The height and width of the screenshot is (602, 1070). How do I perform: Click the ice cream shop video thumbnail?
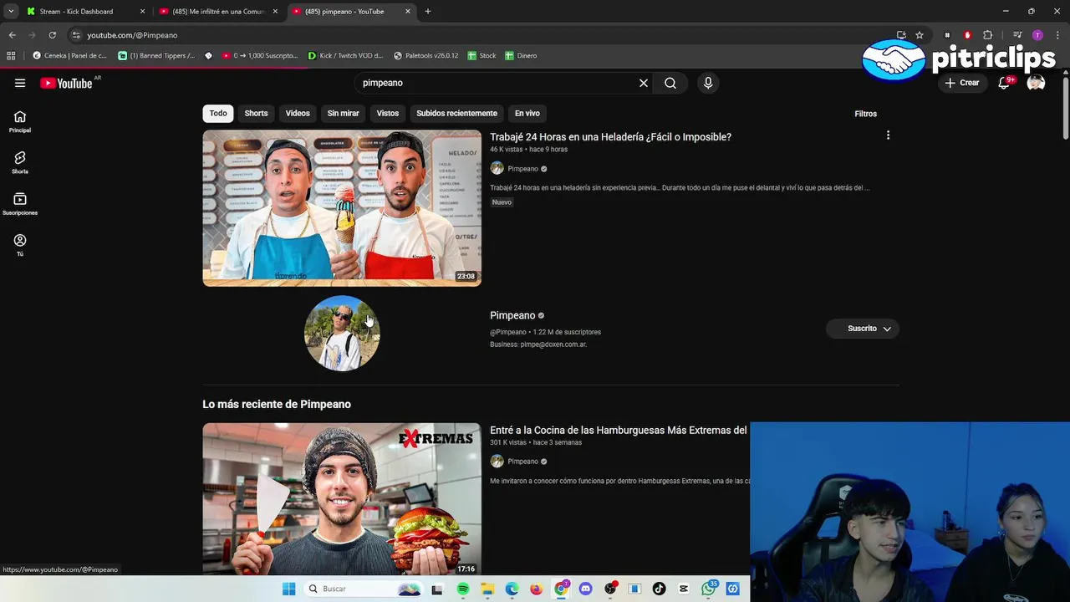point(342,208)
